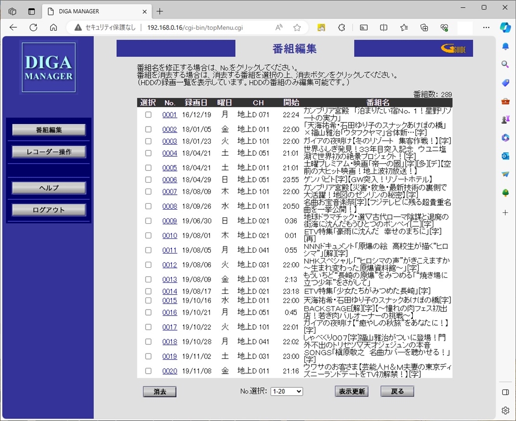Check the box for program 0001

pos(149,114)
